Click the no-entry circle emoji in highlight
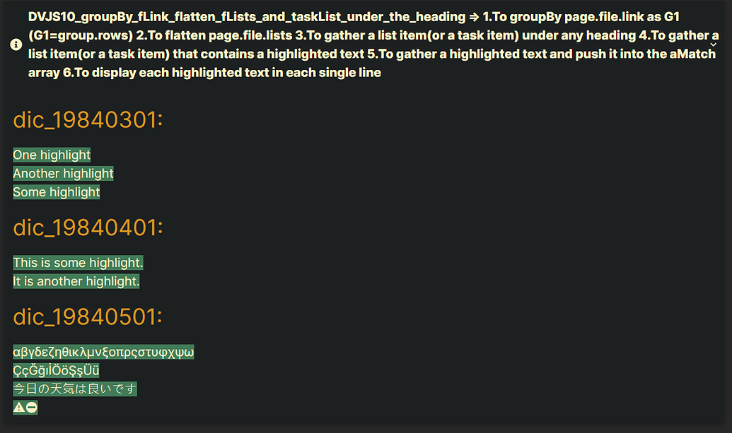Screen dimensions: 732x433 click(x=31, y=408)
